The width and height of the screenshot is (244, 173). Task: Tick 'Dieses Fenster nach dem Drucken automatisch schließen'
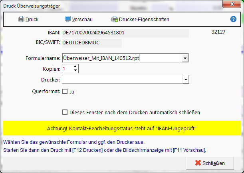pyautogui.click(x=65, y=112)
